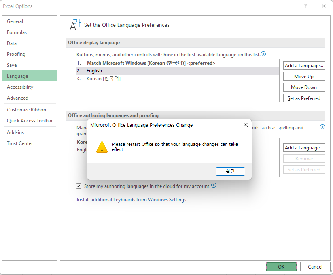
Task: Close the Excel Options window
Action: [x=323, y=6]
